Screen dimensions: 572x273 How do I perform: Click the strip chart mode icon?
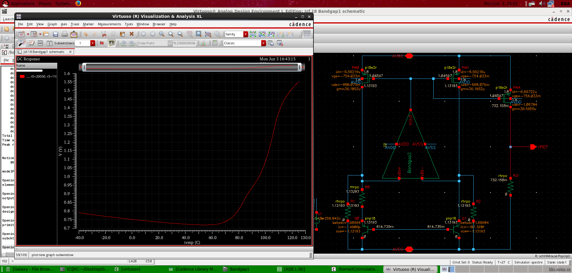click(253, 34)
